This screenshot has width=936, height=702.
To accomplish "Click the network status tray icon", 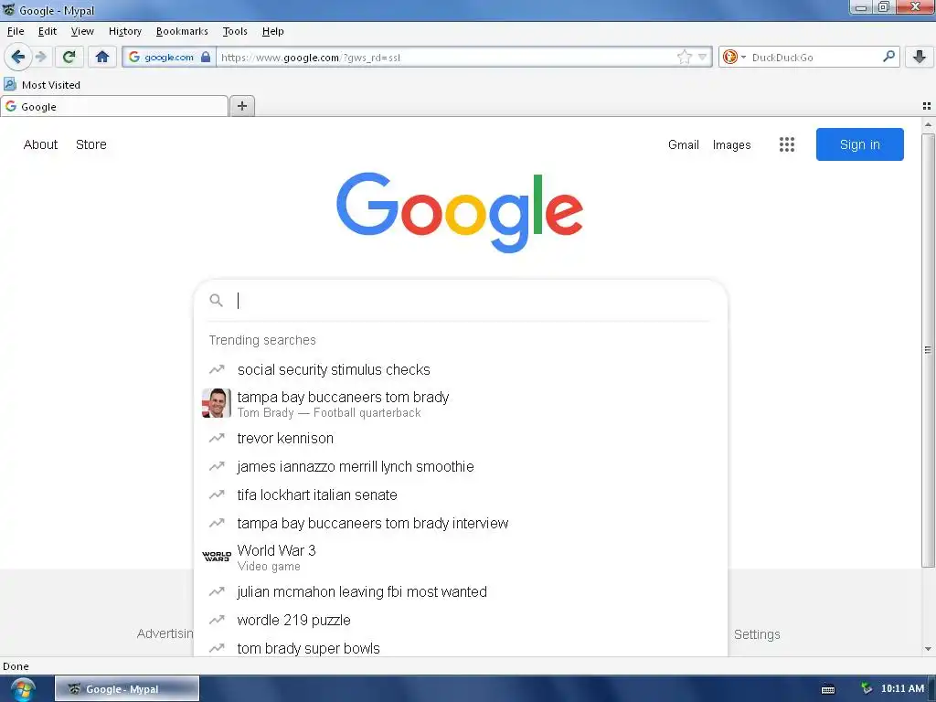I will (x=867, y=689).
